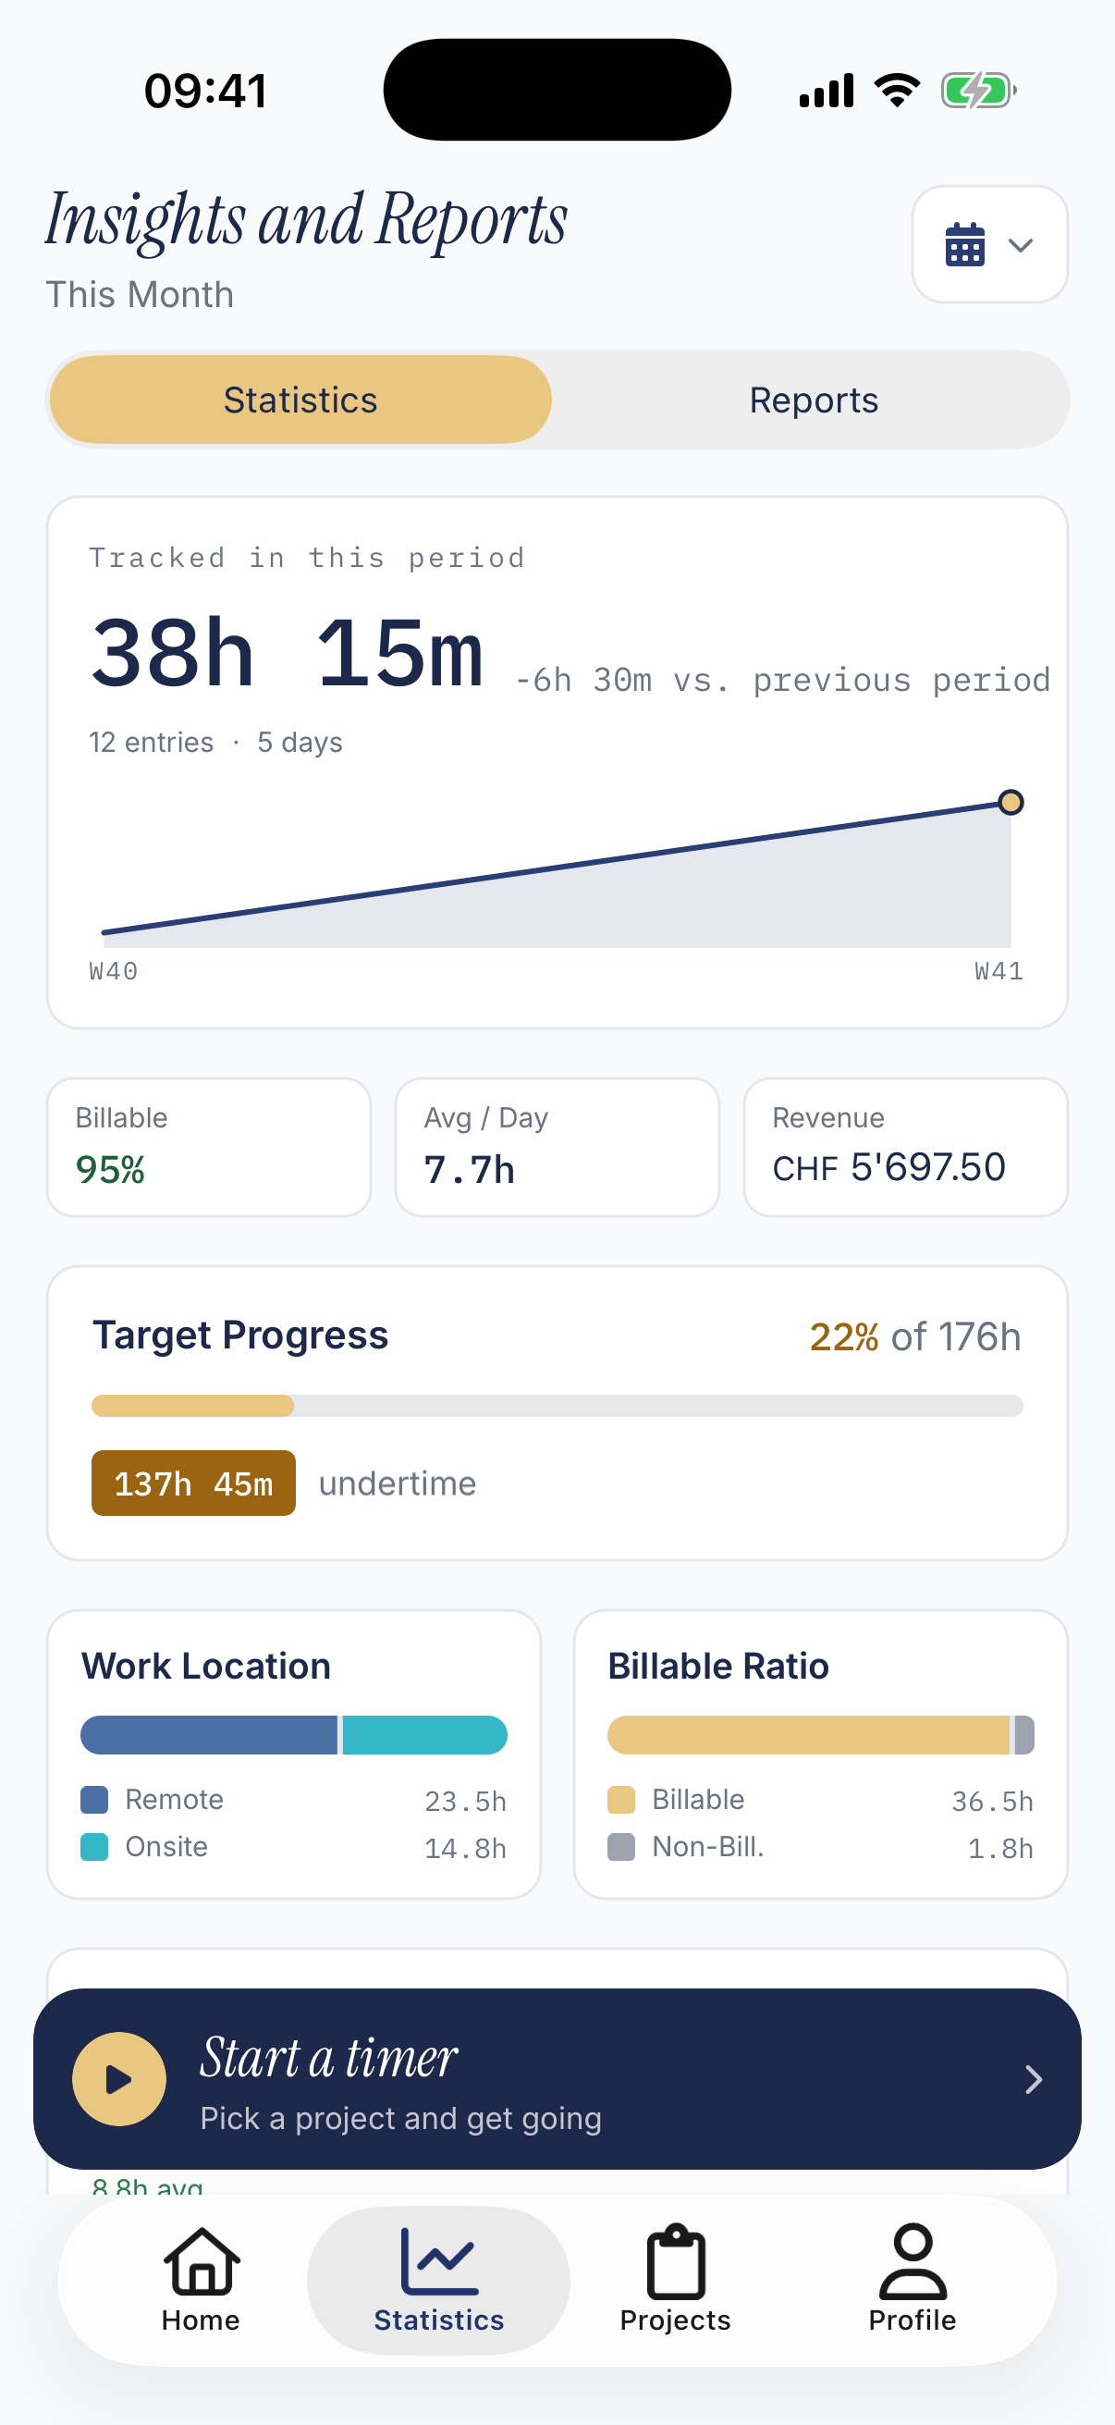Select Statistics in bottom navigation
Screen dimensions: 1115x2425
click(x=438, y=2279)
